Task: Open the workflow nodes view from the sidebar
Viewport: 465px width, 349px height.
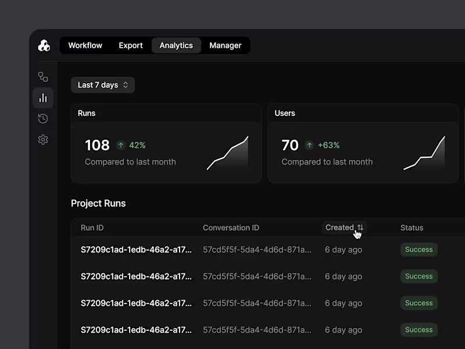Action: pos(42,76)
